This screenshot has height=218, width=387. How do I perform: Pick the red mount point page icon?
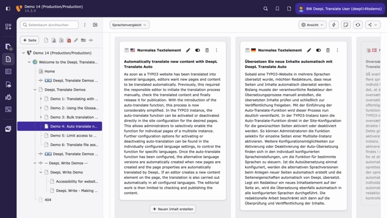click(x=69, y=40)
